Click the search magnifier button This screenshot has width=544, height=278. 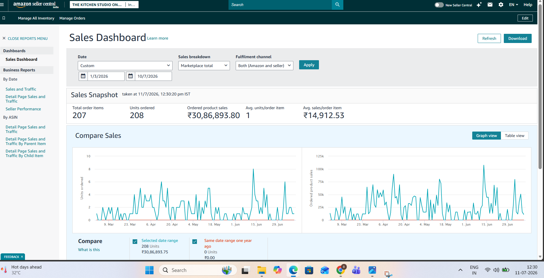click(337, 5)
